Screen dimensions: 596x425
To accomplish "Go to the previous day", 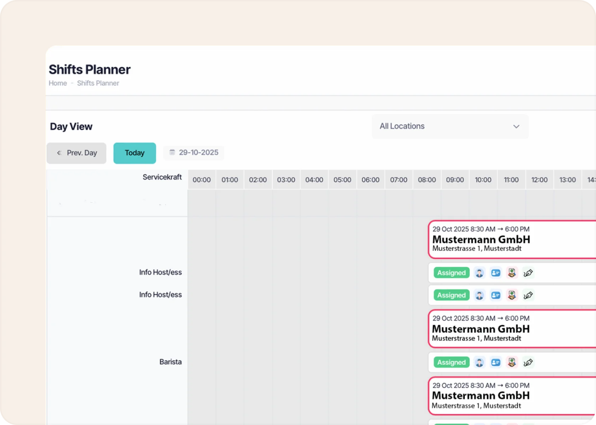I will [76, 153].
